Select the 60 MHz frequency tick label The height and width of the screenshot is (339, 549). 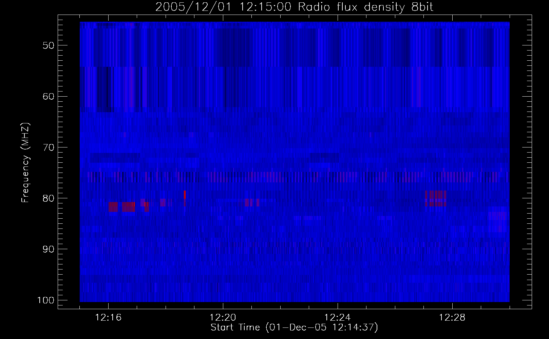point(49,96)
